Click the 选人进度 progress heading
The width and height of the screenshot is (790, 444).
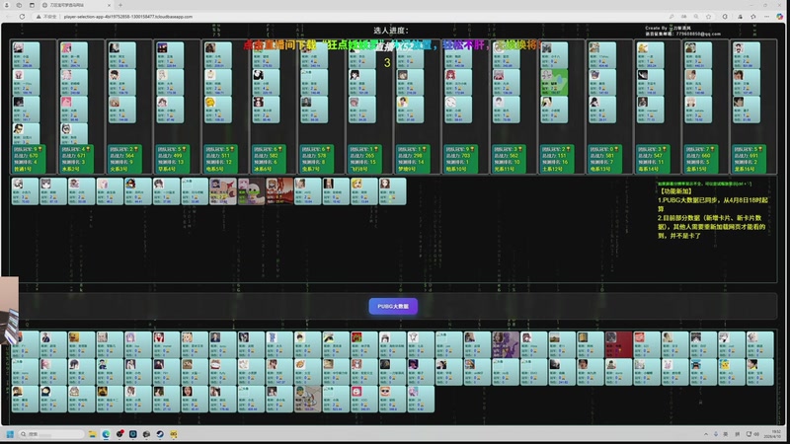tap(391, 31)
